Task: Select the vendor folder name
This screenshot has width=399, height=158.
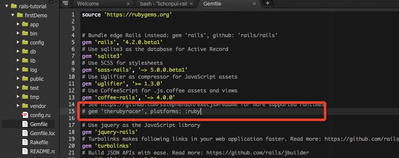Action: (38, 106)
